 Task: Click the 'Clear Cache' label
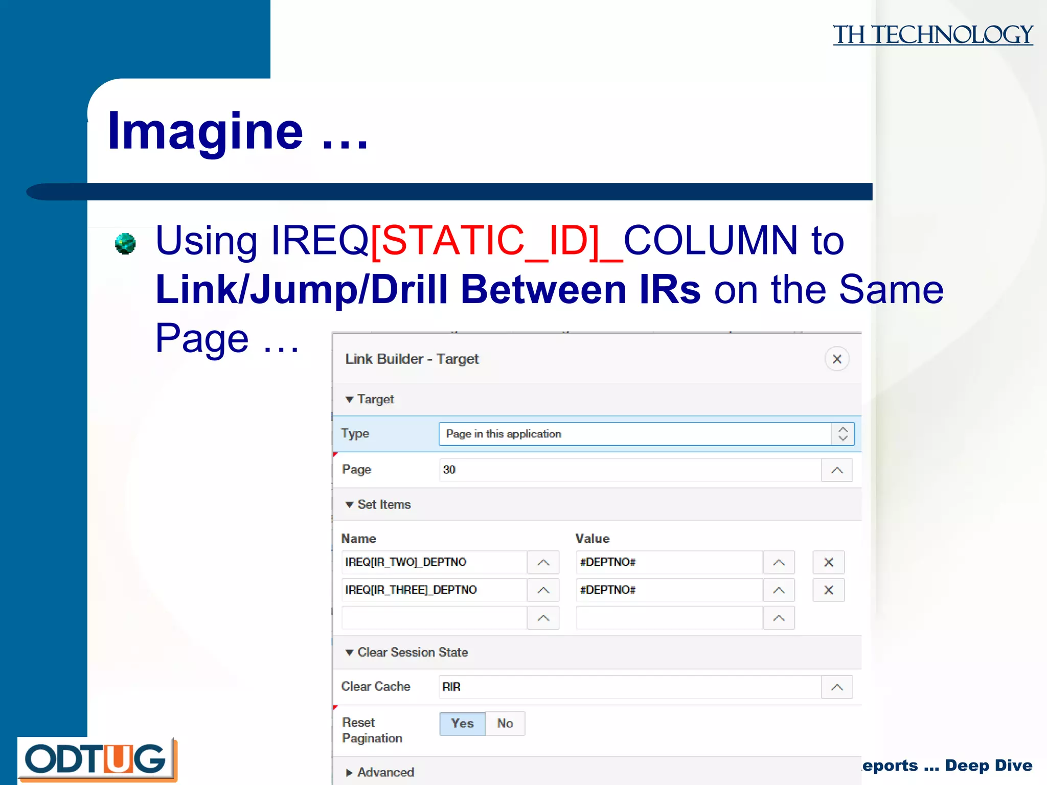click(376, 686)
